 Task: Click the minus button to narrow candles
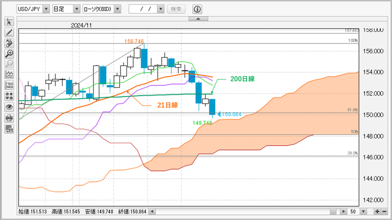[x=384, y=212]
